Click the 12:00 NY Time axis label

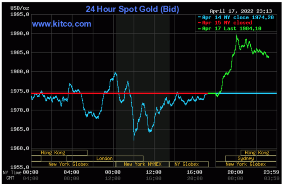coord(153,172)
